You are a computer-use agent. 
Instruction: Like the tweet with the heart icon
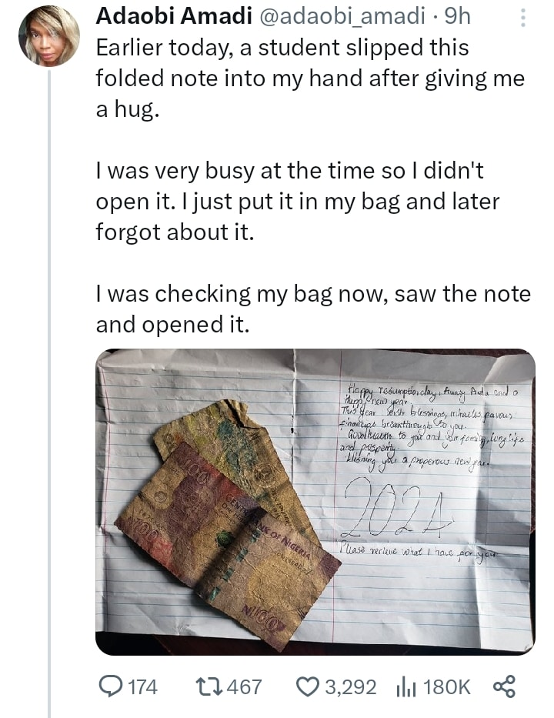310,686
